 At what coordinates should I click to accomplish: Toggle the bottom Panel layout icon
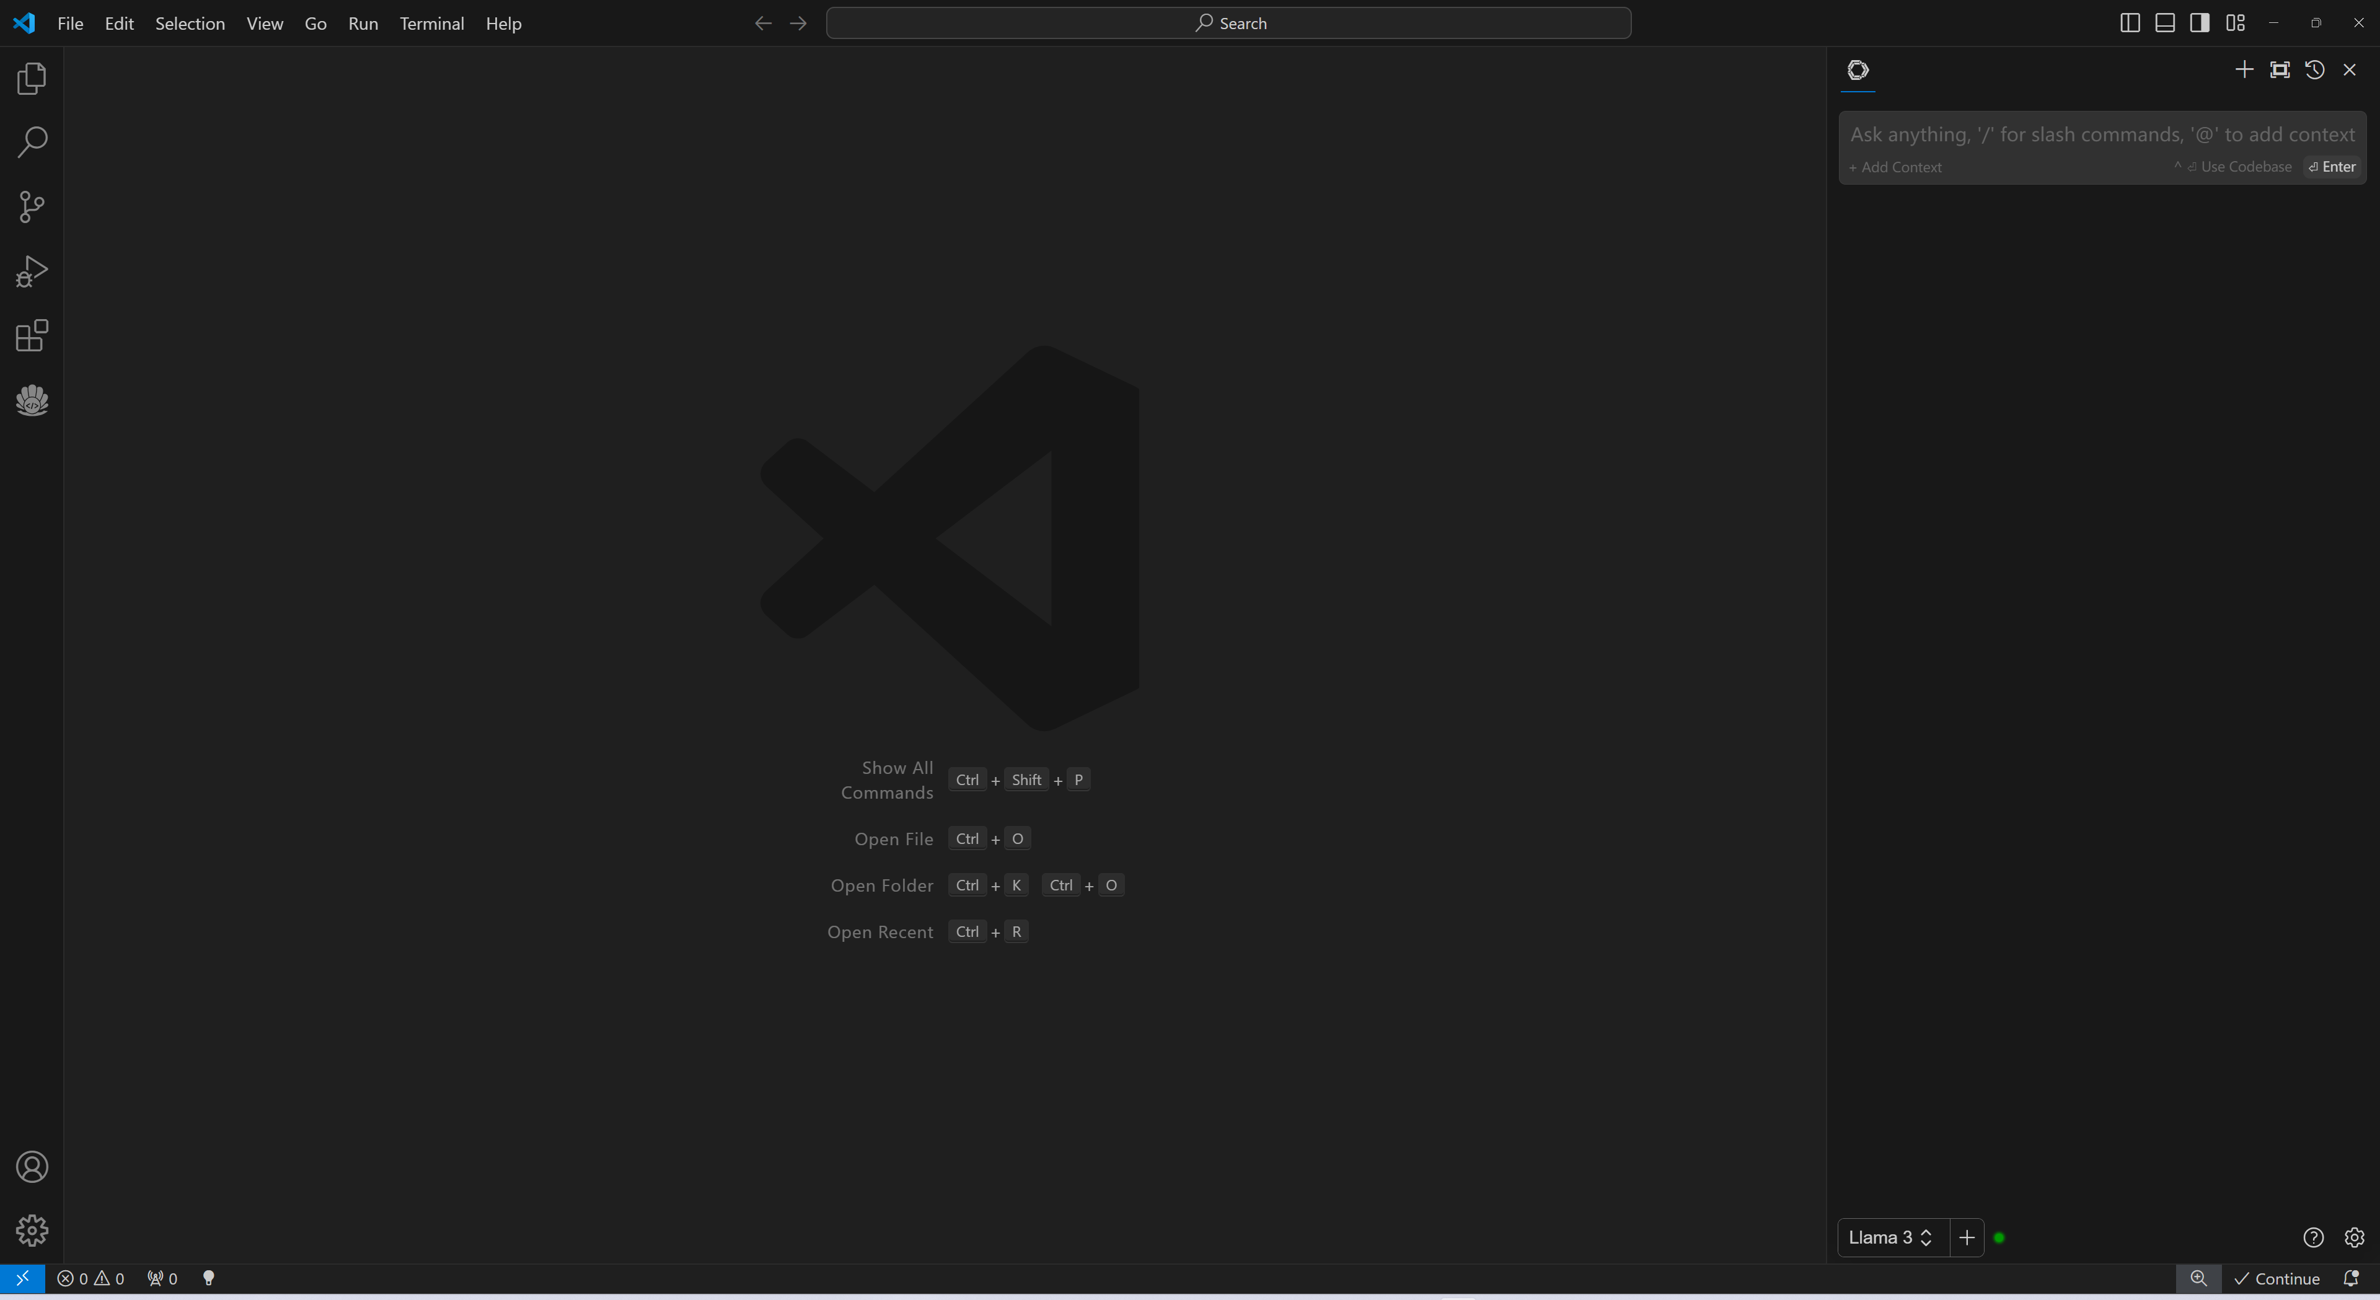(2165, 23)
